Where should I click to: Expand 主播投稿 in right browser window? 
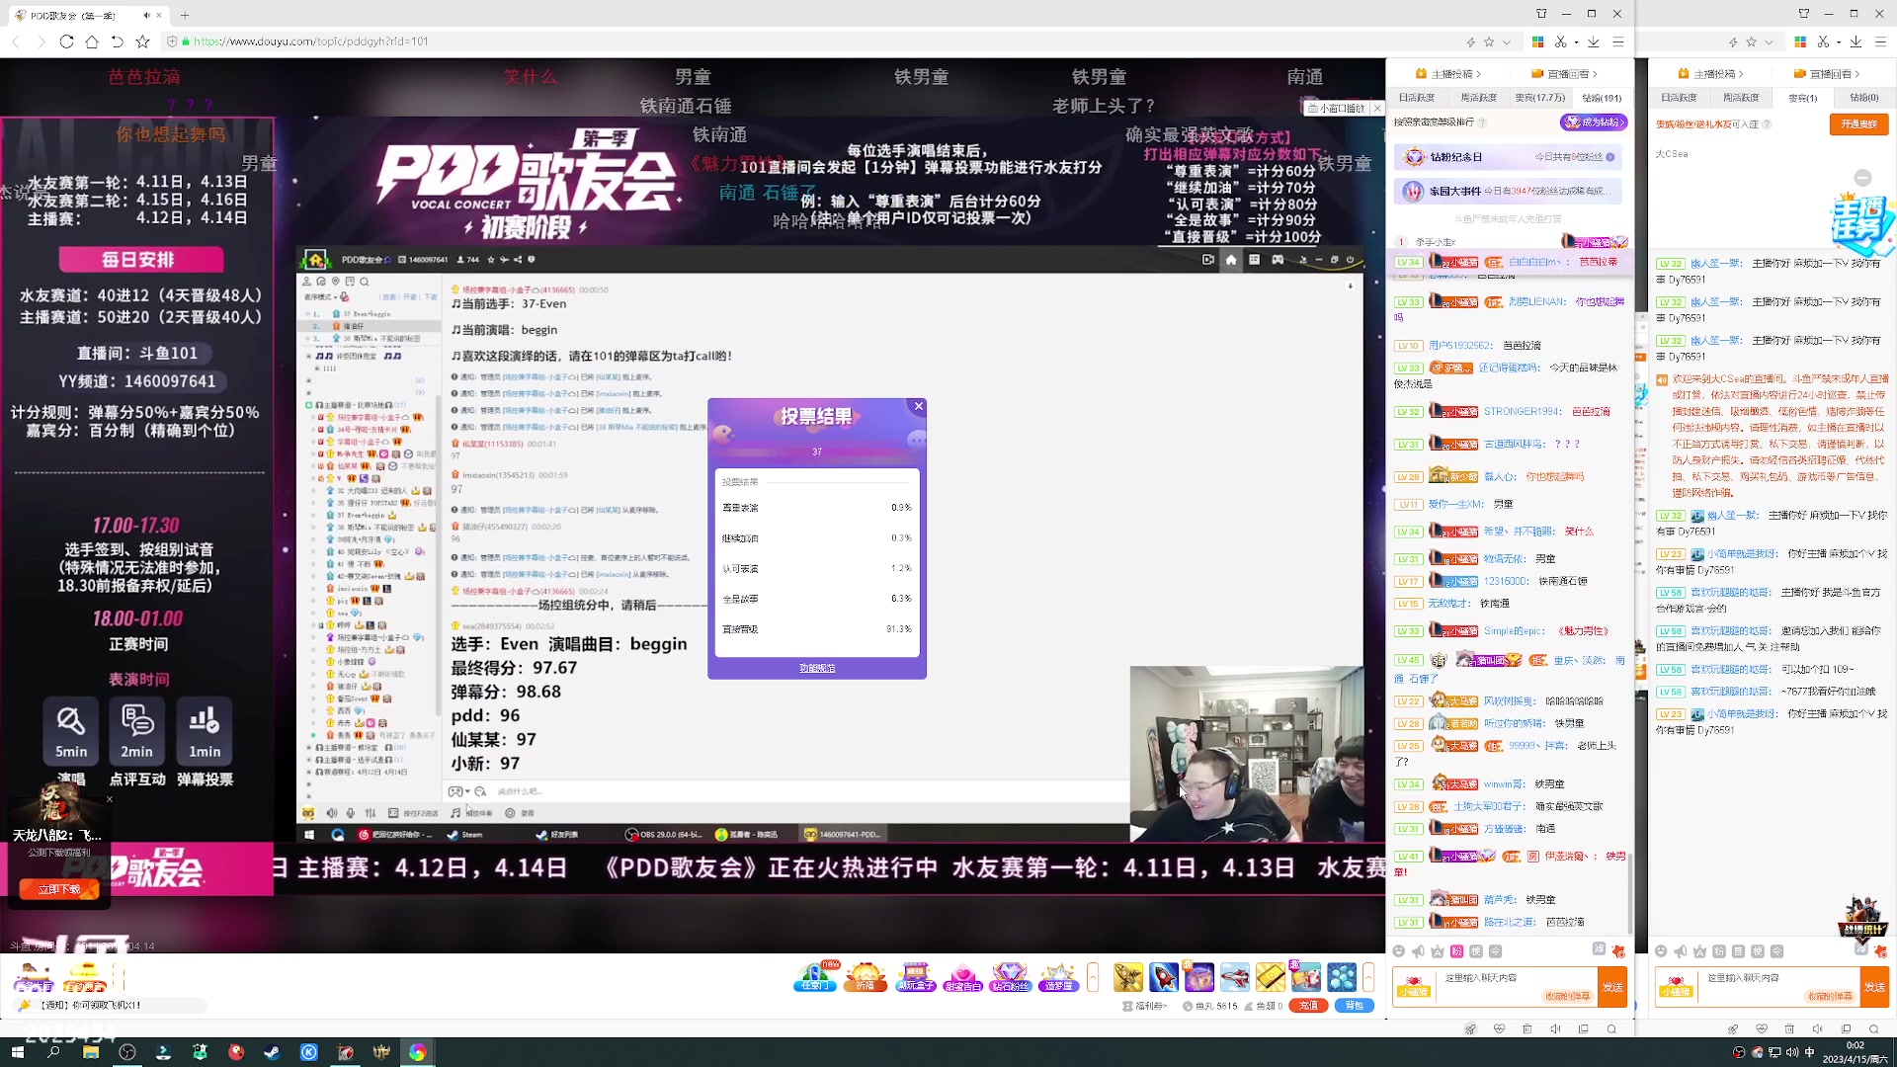(1711, 74)
